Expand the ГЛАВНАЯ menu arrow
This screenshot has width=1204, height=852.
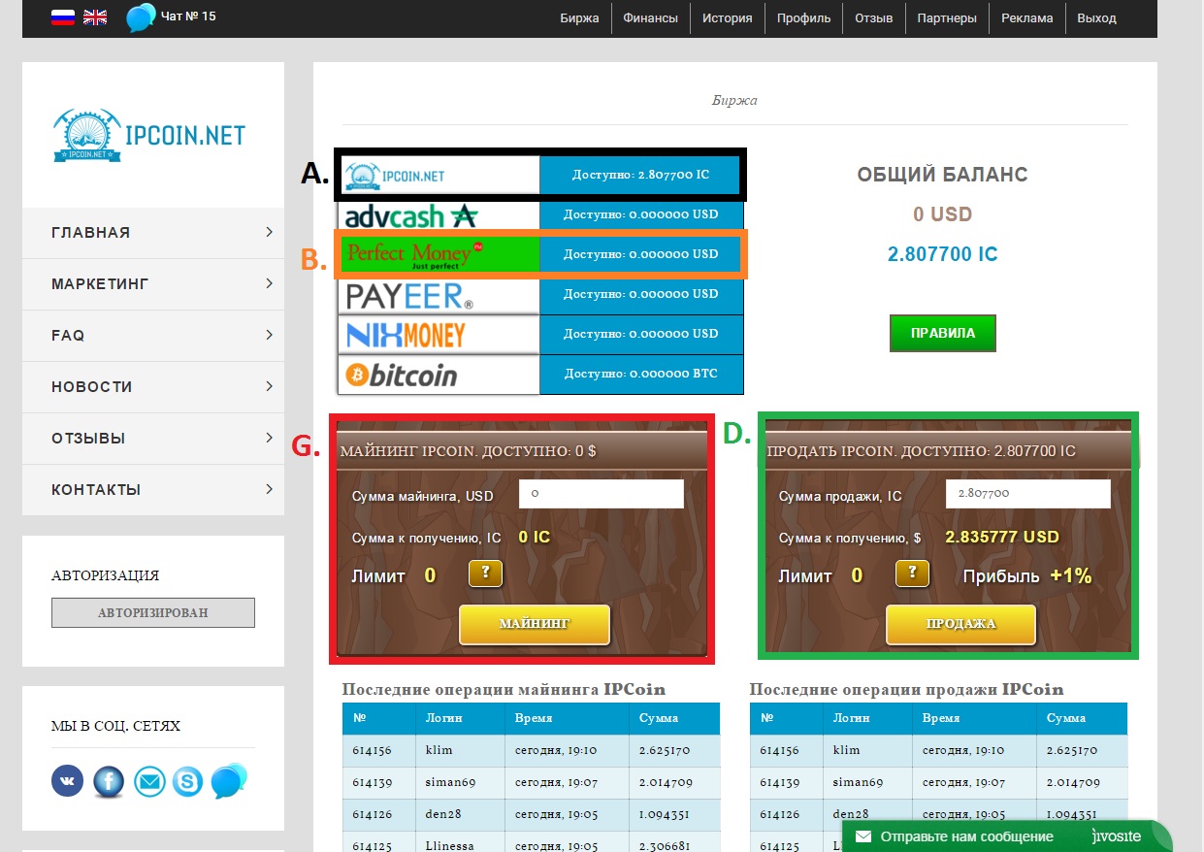[x=269, y=232]
